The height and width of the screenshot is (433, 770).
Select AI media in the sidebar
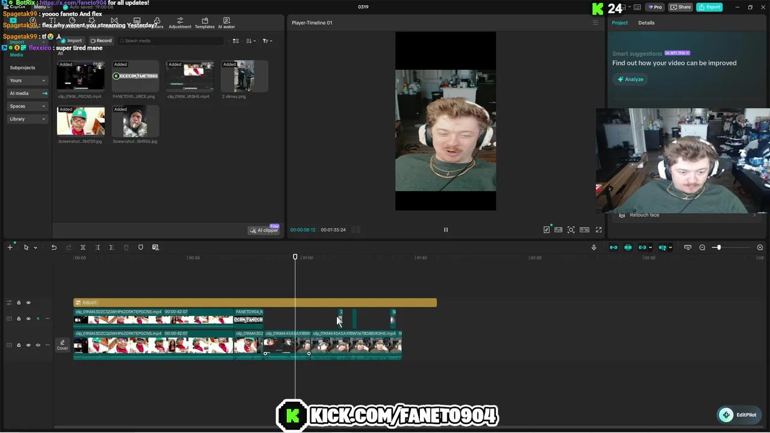28,93
